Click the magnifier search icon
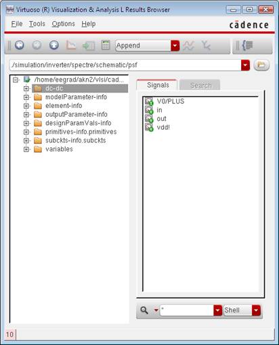The height and width of the screenshot is (345, 279). click(x=144, y=310)
